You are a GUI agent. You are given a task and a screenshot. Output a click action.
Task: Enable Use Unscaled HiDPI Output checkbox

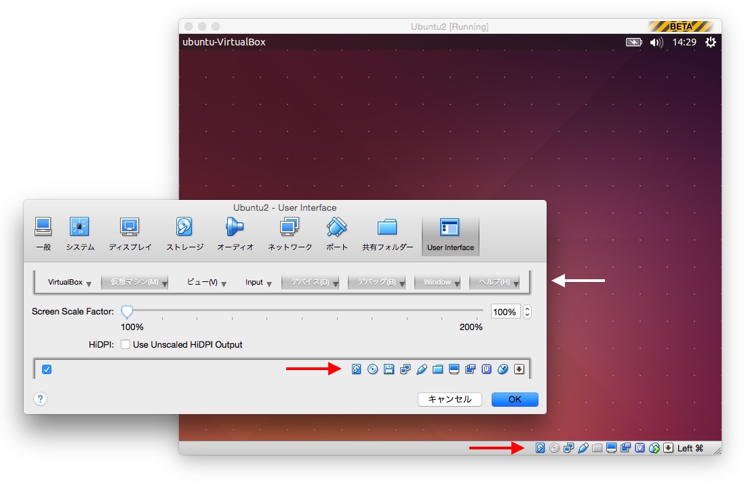(125, 344)
